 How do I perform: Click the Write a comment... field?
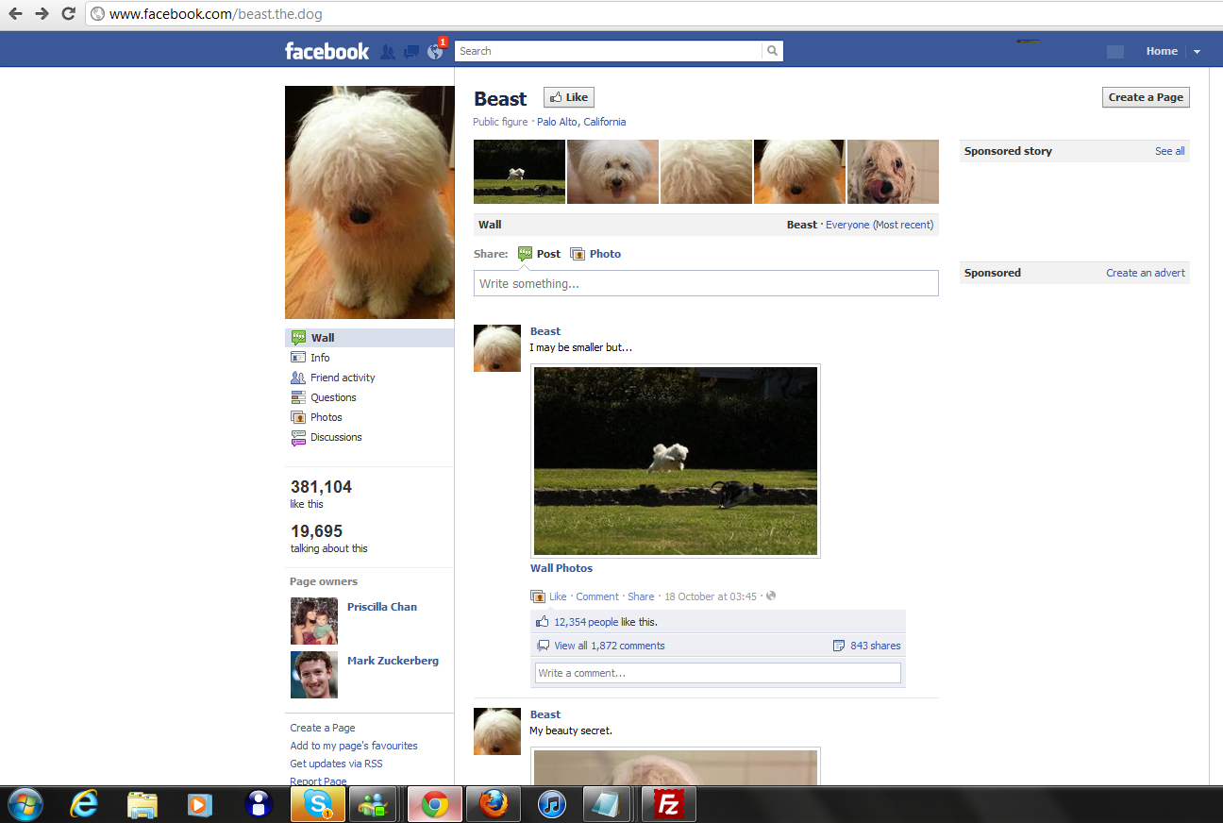point(717,673)
